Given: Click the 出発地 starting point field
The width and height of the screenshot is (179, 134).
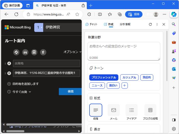Looking at the screenshot, I should click(x=47, y=63).
